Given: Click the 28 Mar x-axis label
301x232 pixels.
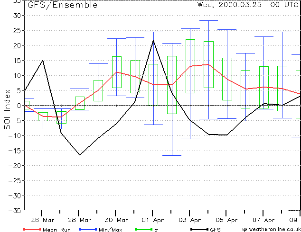Looking at the screenshot, I should click(x=79, y=220).
